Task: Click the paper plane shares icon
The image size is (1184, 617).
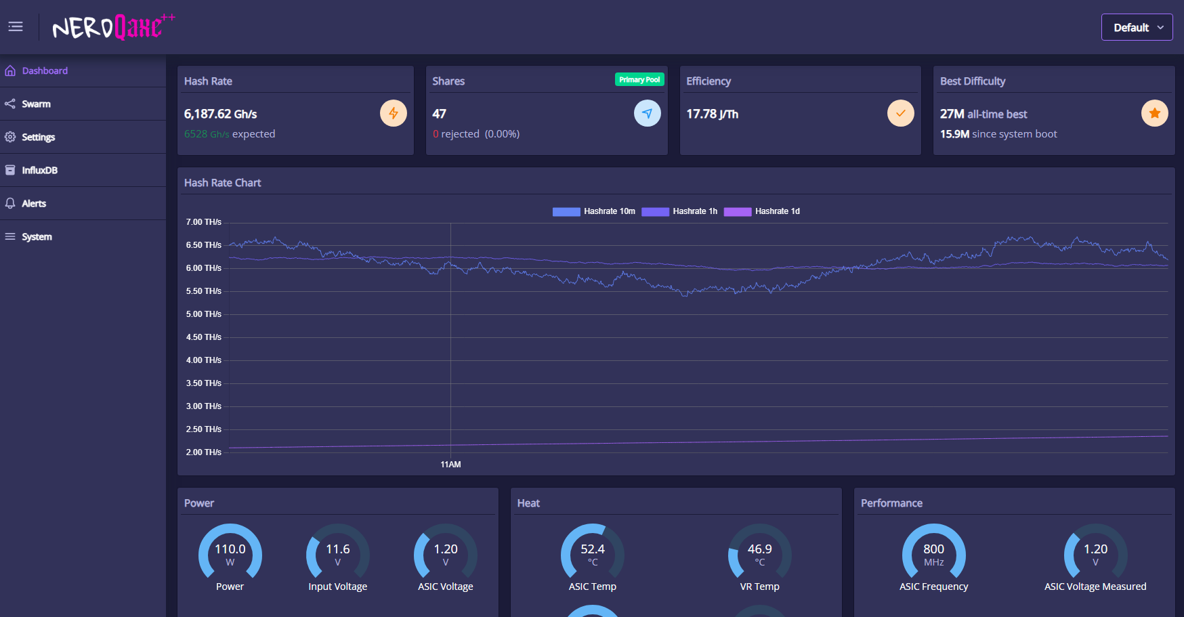Action: pos(647,113)
